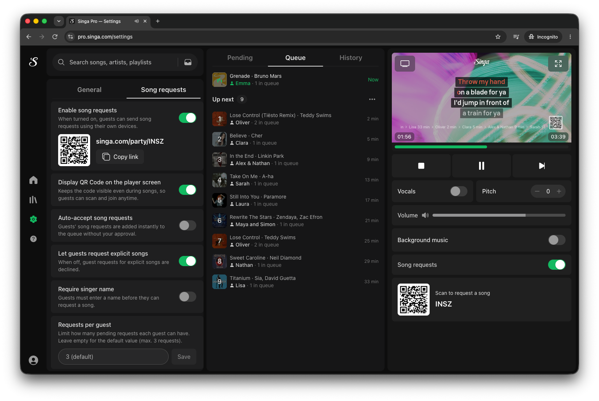Select Grenade by Bruno Mars, now playing
The width and height of the screenshot is (599, 401).
[296, 80]
